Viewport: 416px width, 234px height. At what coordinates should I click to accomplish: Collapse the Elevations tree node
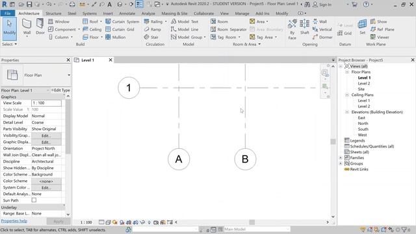(347, 112)
